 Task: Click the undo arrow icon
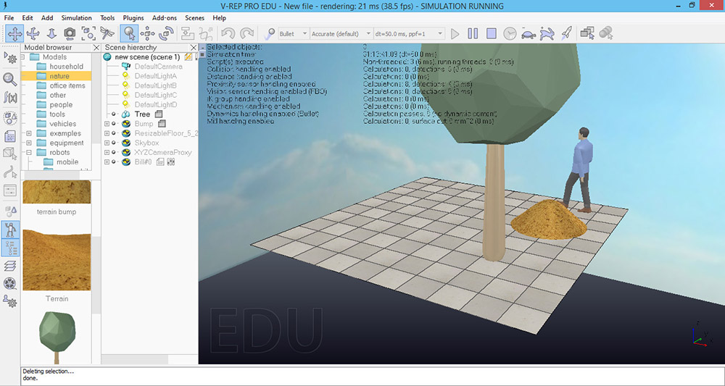228,33
